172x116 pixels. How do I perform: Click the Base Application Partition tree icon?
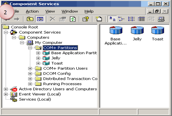click(x=46, y=53)
